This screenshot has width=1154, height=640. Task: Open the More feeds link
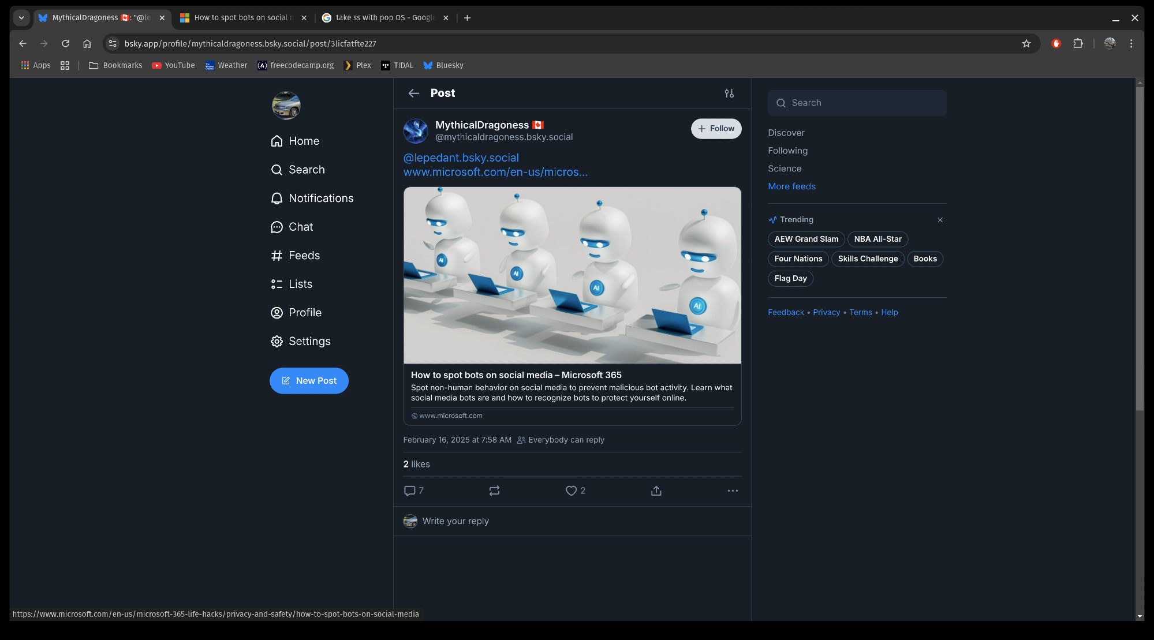[791, 186]
